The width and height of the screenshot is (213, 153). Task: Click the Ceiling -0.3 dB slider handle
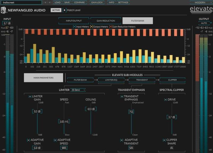click(91, 109)
